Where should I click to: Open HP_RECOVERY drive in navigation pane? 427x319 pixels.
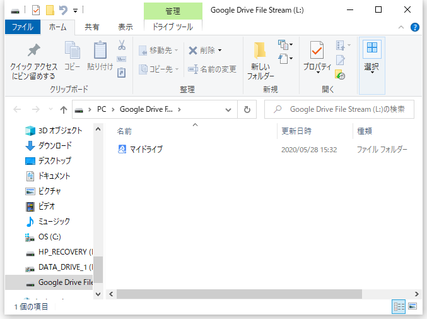pyautogui.click(x=59, y=252)
